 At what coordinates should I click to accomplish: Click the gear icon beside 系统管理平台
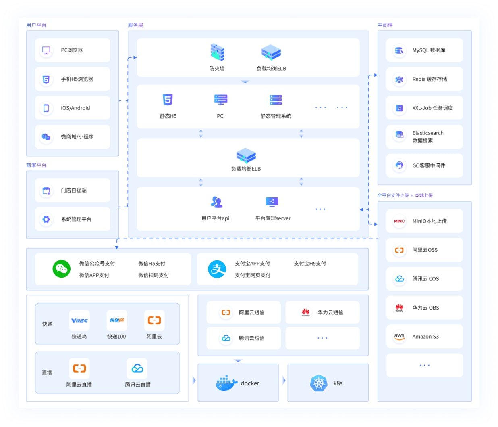coord(46,219)
